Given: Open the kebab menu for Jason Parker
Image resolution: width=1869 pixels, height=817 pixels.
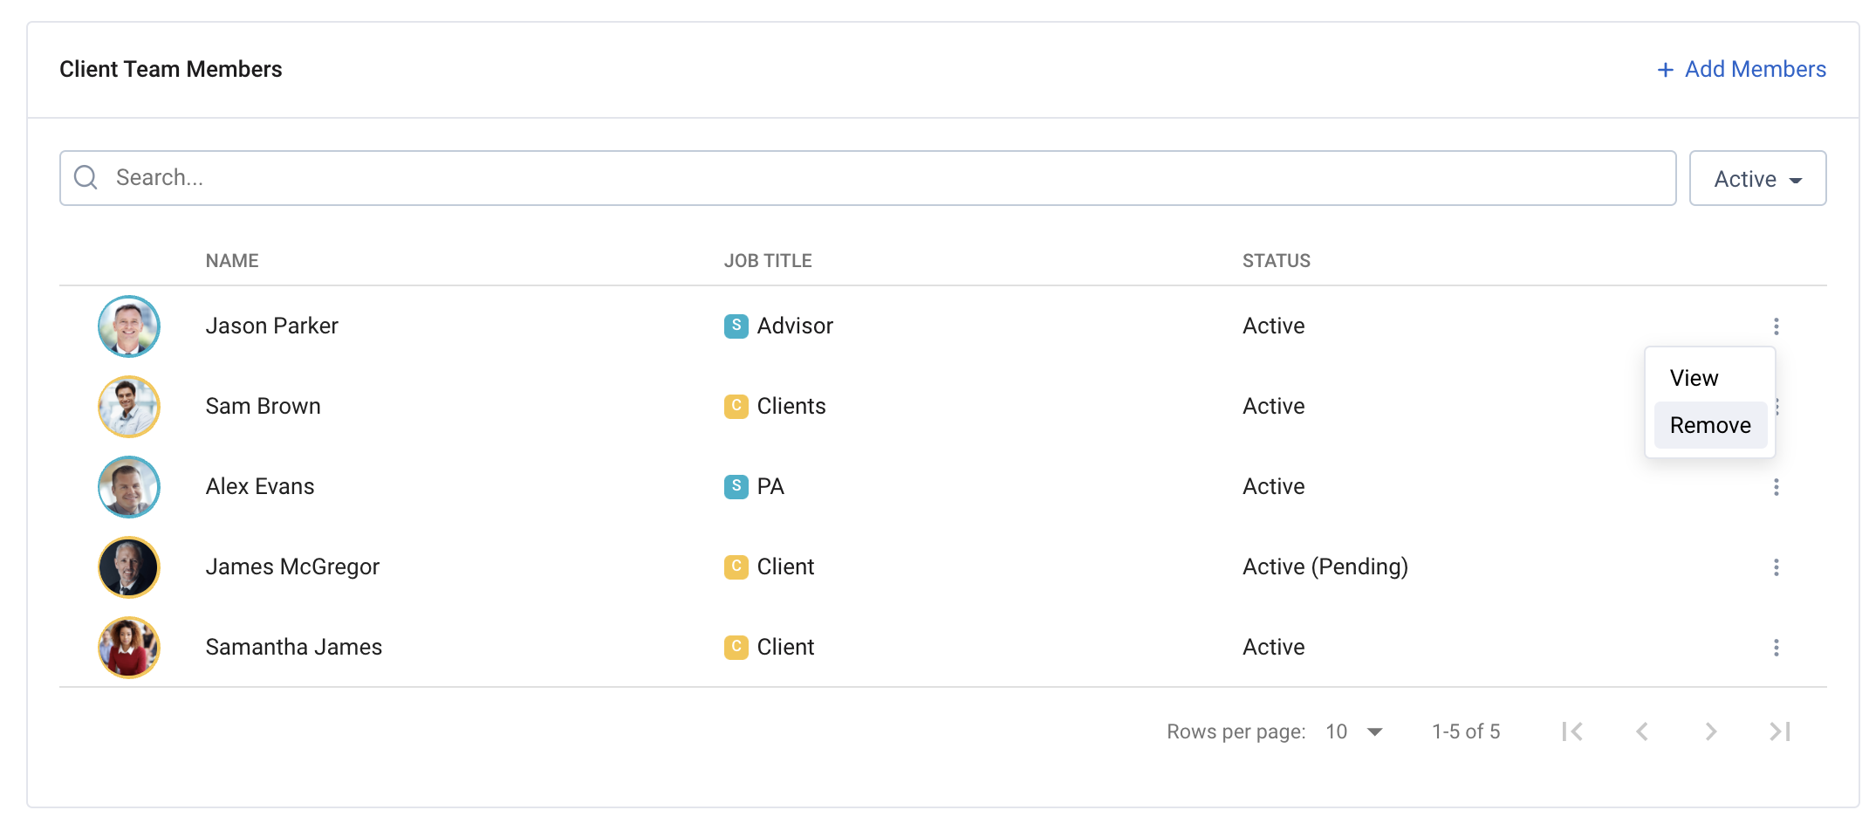Looking at the screenshot, I should [1777, 326].
